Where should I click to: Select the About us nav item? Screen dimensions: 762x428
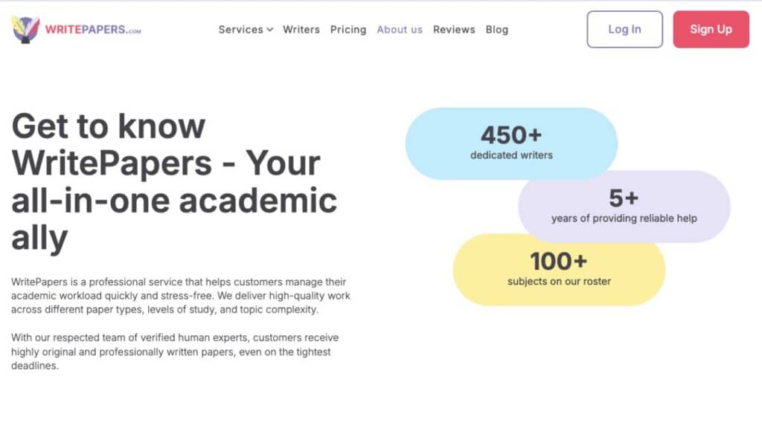(400, 30)
